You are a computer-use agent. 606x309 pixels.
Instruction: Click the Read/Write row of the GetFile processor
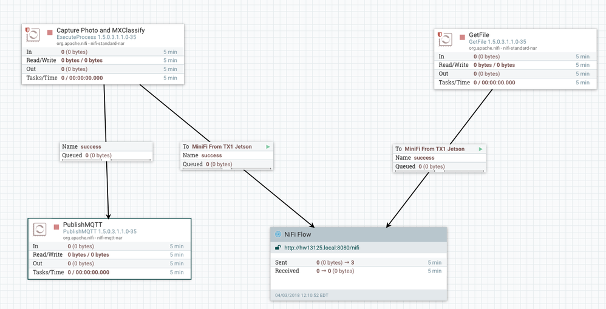coord(516,65)
